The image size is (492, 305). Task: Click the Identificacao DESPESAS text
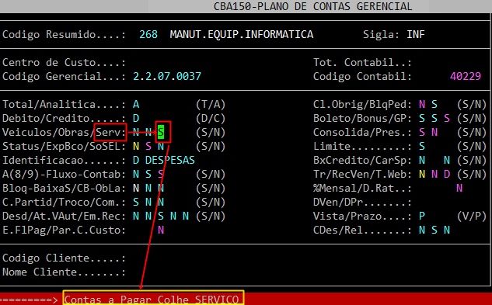coord(169,160)
